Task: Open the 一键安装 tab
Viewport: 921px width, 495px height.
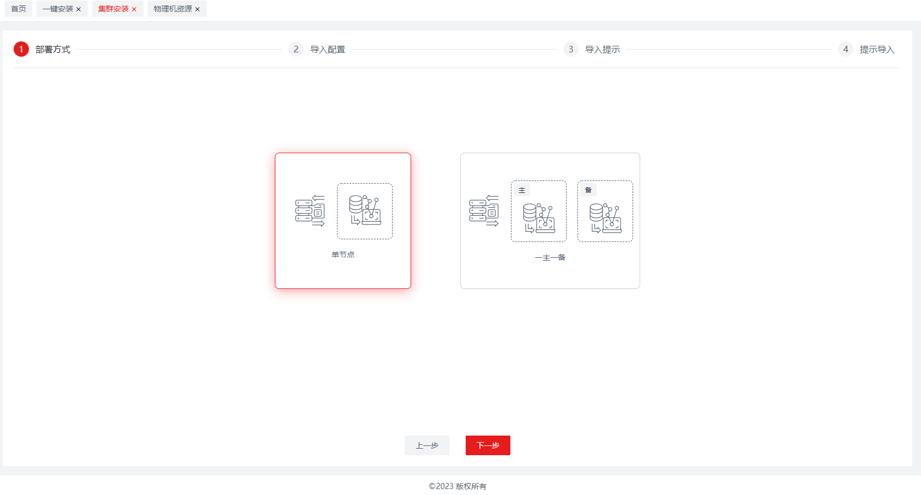Action: [58, 9]
